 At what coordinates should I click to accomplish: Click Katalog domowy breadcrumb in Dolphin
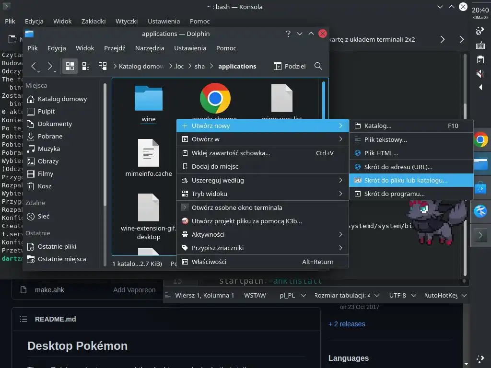[x=141, y=66]
